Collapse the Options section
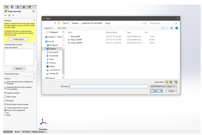The height and width of the screenshot is (135, 202). 34,79
